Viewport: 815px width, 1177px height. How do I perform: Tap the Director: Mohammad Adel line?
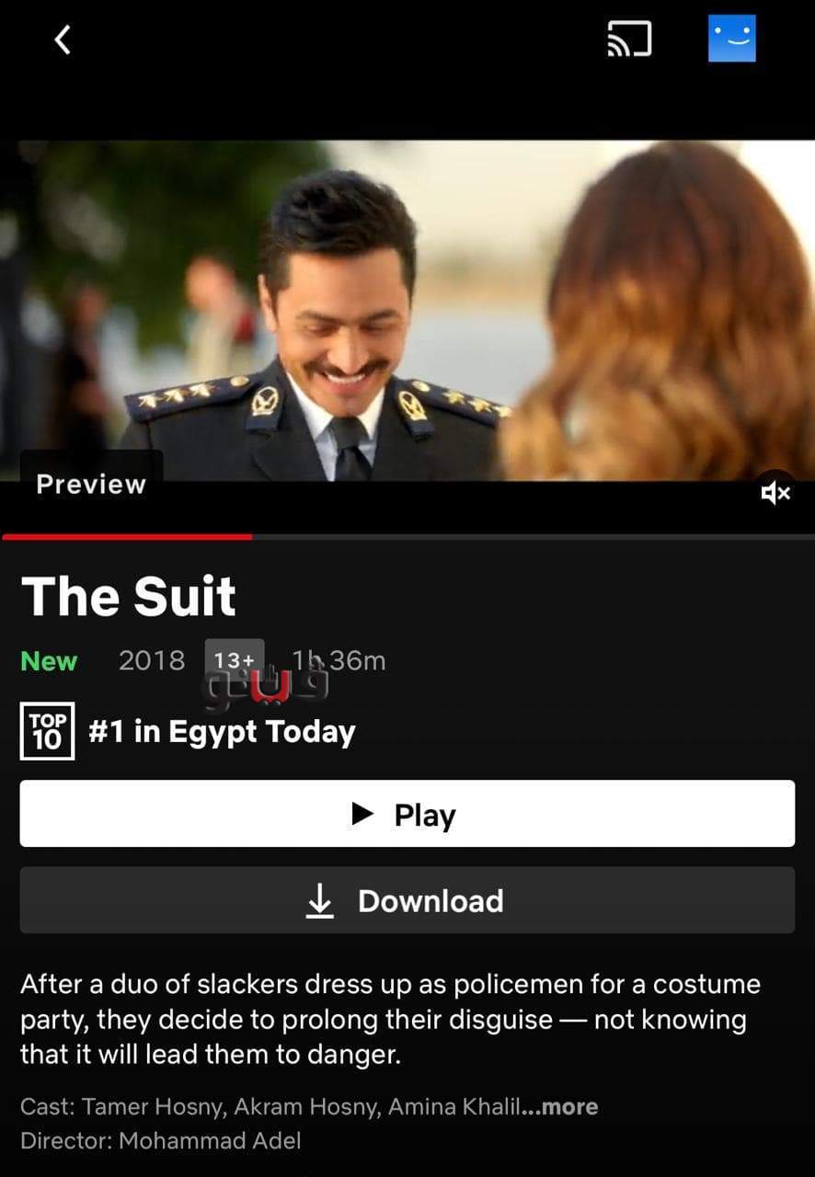(x=161, y=1141)
